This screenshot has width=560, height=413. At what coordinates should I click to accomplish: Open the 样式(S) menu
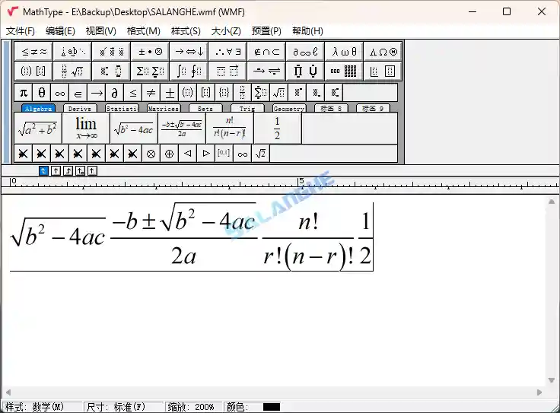(186, 31)
